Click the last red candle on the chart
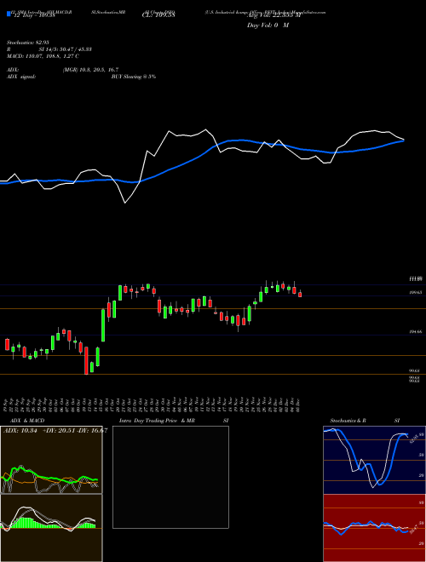The height and width of the screenshot is (562, 426). (x=300, y=295)
